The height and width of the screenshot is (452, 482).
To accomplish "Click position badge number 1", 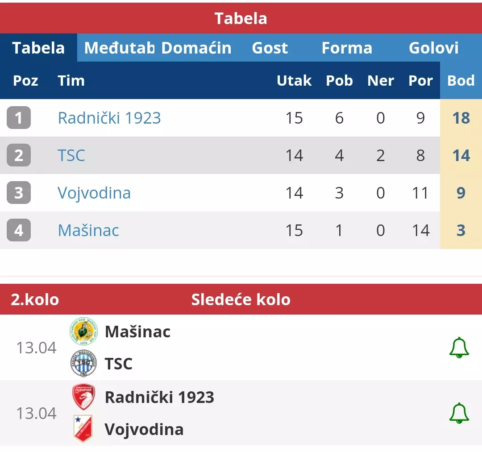I will coord(19,118).
